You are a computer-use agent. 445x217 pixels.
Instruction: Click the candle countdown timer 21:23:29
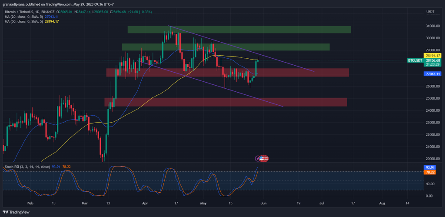432,64
